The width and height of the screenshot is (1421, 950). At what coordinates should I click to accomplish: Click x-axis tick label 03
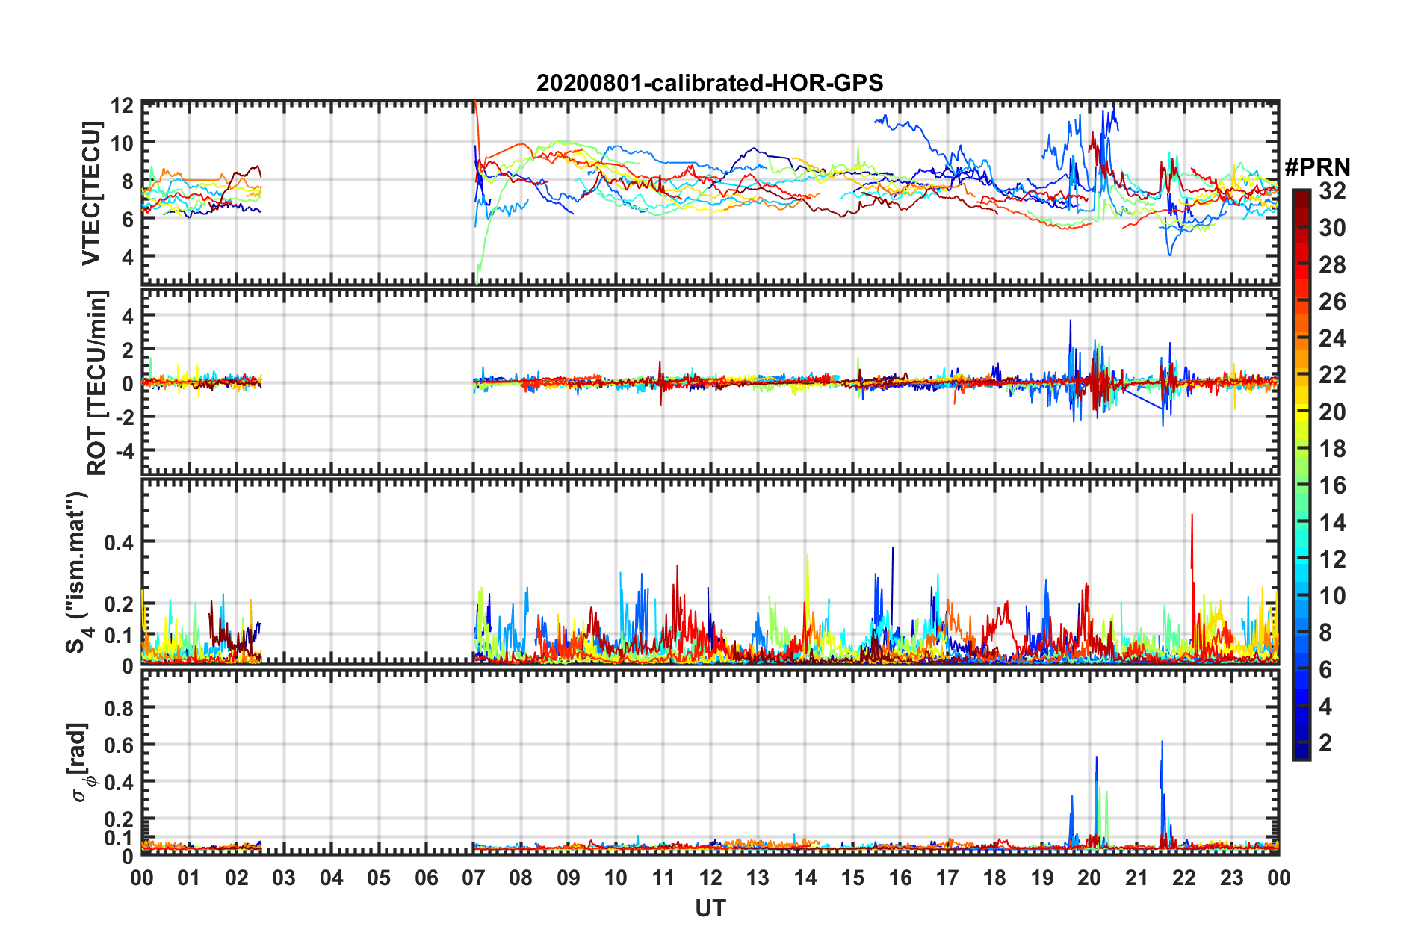(284, 878)
